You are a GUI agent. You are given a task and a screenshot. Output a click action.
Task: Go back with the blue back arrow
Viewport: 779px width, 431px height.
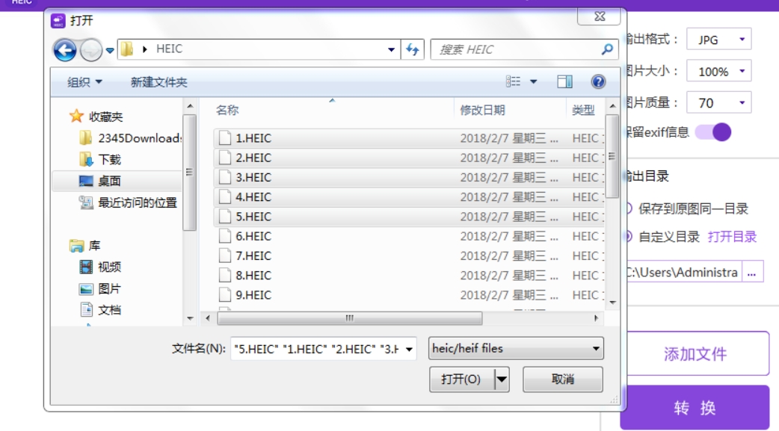pos(64,49)
